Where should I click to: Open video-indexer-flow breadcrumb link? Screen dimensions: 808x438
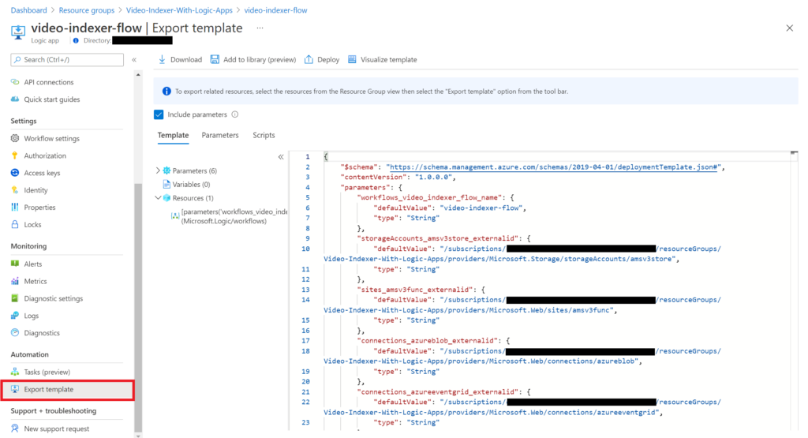[275, 9]
